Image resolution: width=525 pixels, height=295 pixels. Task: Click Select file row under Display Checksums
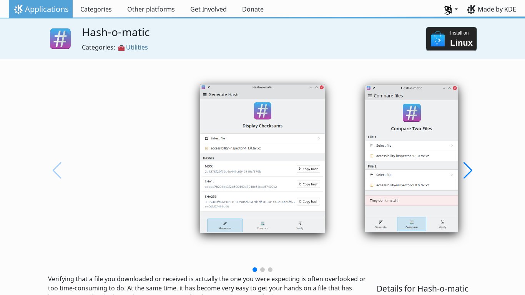[x=262, y=138]
